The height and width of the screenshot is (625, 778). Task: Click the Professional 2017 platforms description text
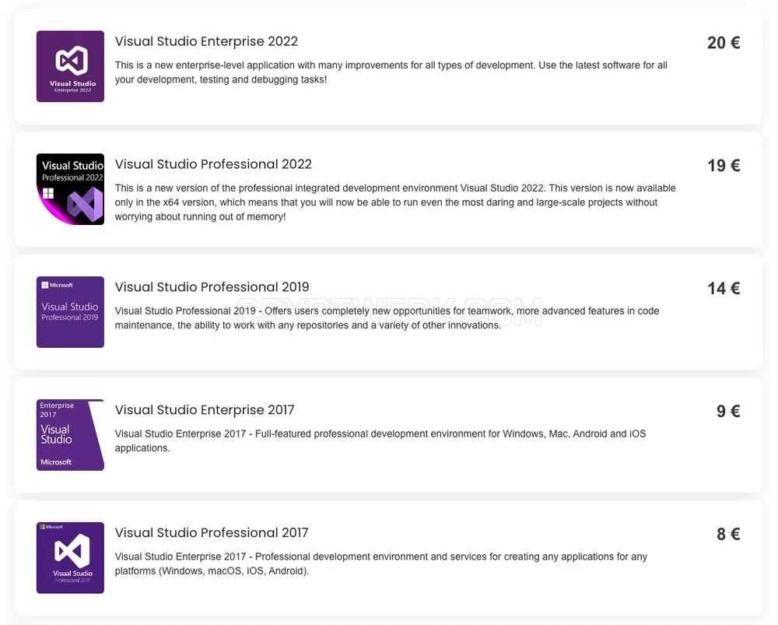[x=380, y=564]
